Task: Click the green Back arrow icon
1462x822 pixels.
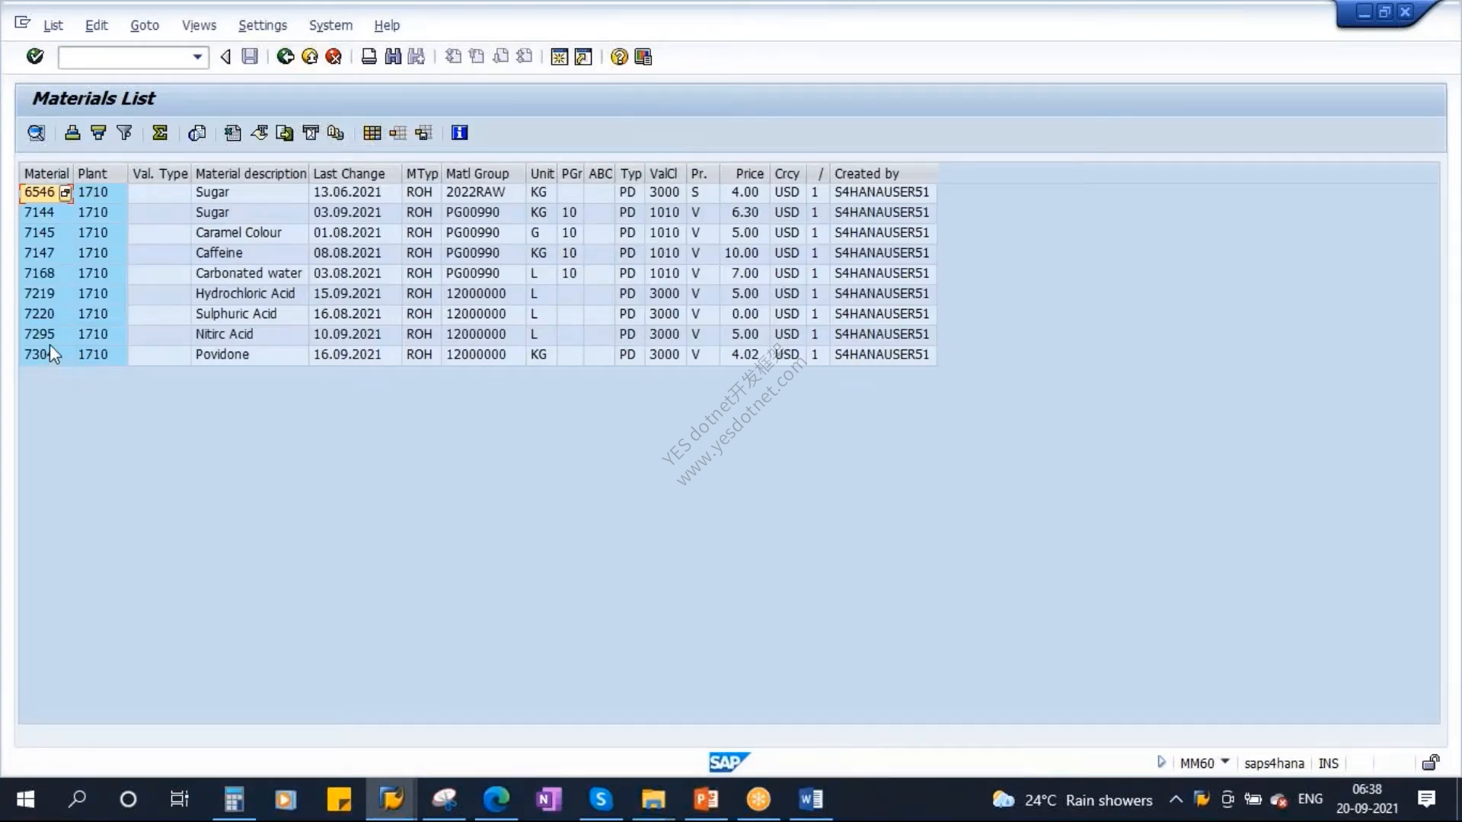Action: [x=286, y=56]
